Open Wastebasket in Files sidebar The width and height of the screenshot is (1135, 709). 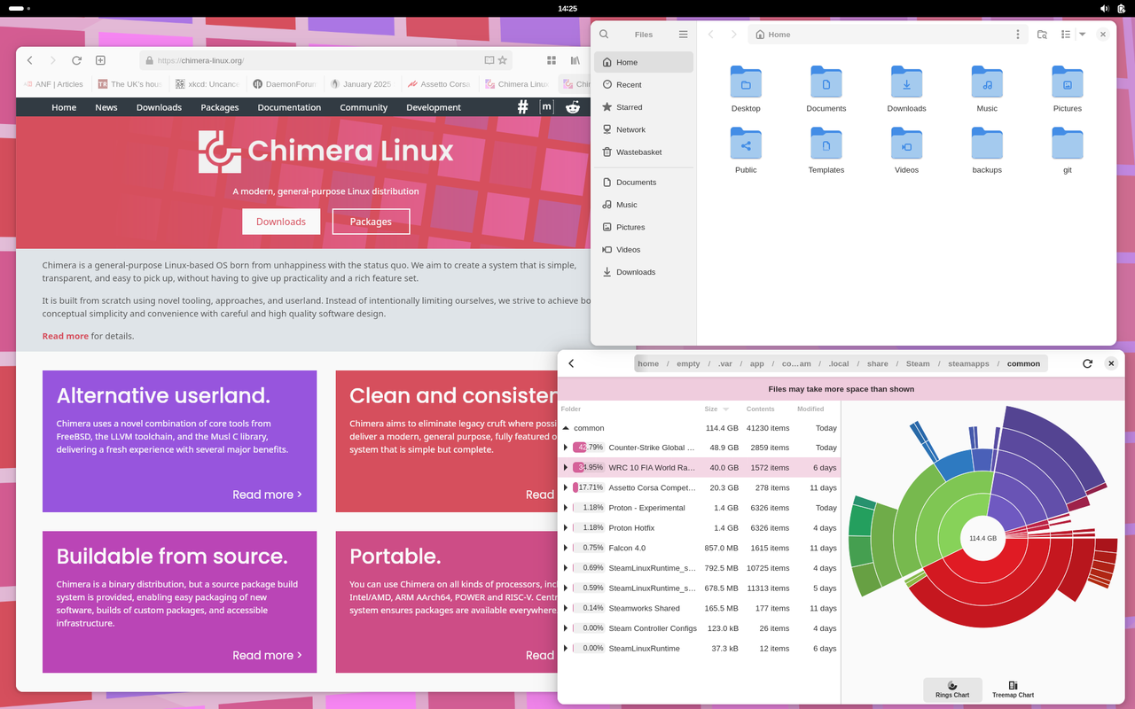[644, 152]
